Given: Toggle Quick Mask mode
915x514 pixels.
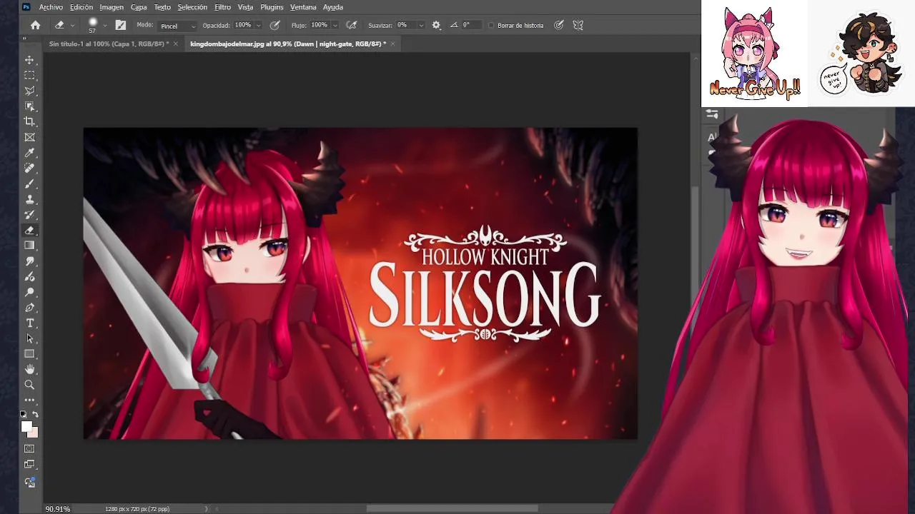Looking at the screenshot, I should click(x=29, y=449).
